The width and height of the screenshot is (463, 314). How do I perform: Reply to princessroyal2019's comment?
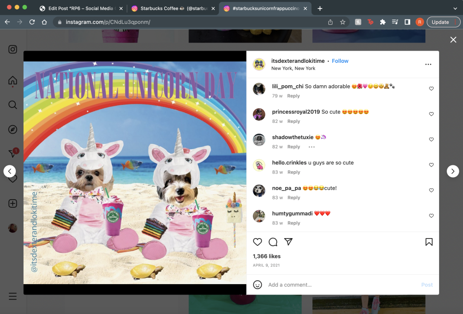pyautogui.click(x=293, y=121)
